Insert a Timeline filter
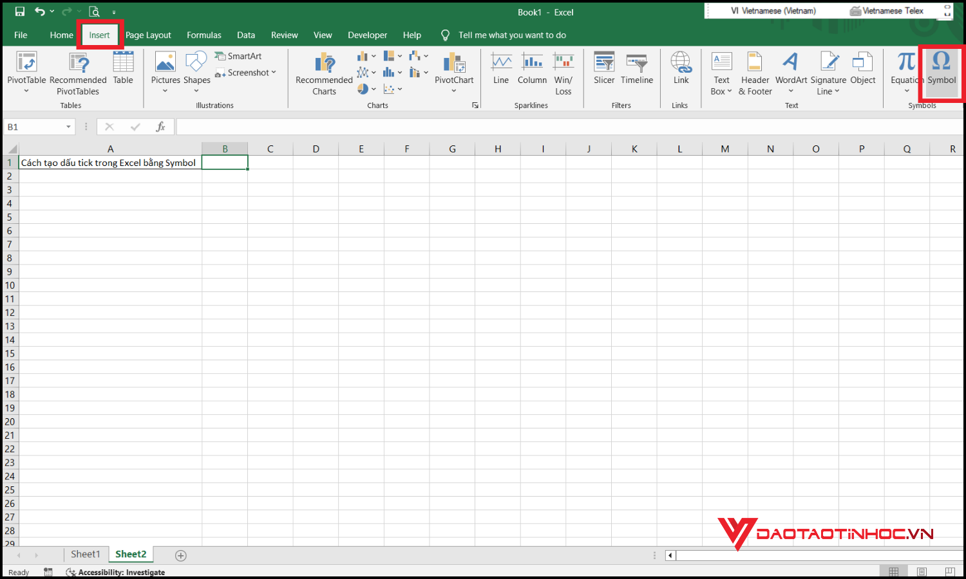This screenshot has height=579, width=966. 637,68
